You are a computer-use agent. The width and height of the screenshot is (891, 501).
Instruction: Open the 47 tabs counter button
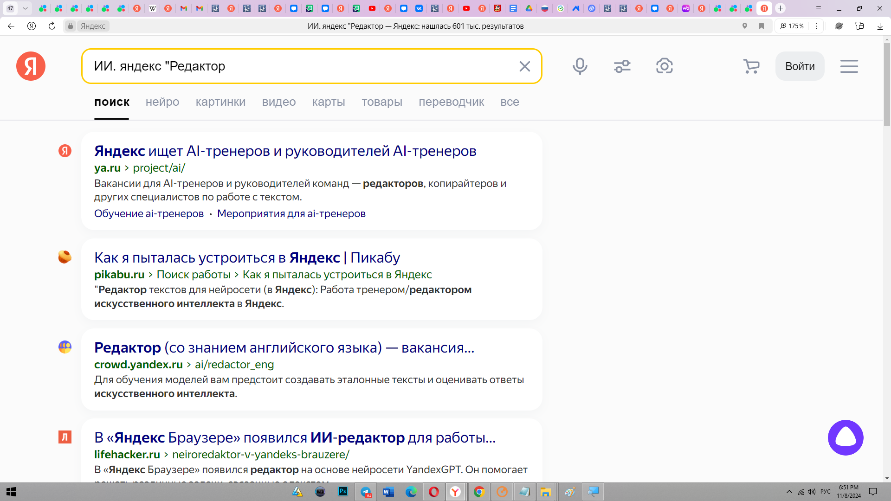point(10,8)
